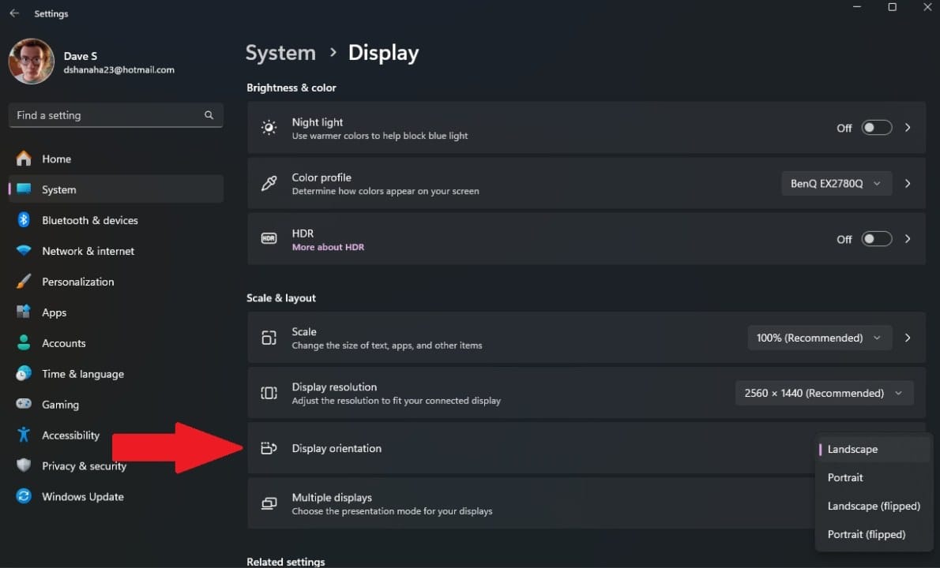Toggle Night light on
The width and height of the screenshot is (940, 568).
pyautogui.click(x=876, y=127)
